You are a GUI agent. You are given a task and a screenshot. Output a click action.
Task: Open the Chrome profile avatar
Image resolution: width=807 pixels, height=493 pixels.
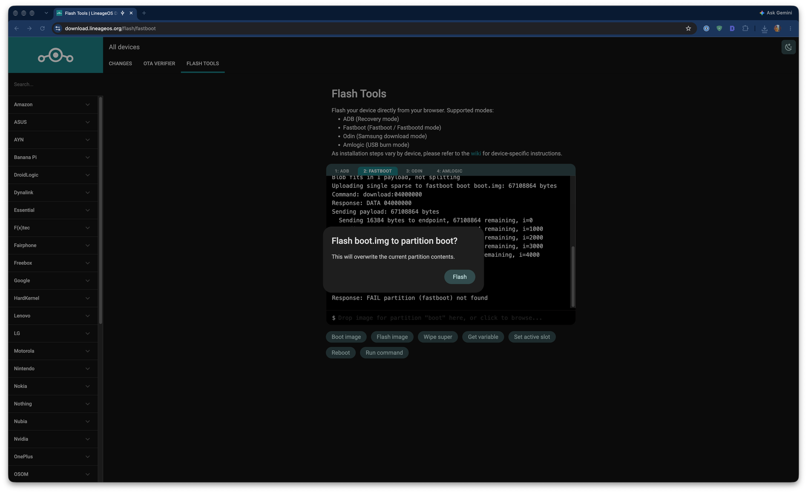(777, 28)
